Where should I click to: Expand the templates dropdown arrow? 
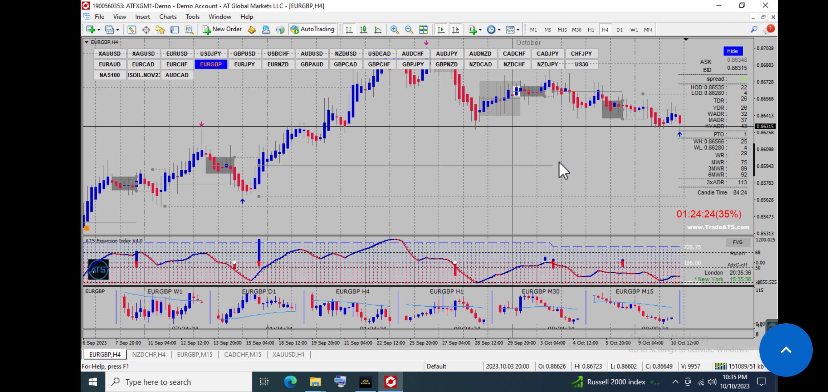(x=518, y=30)
